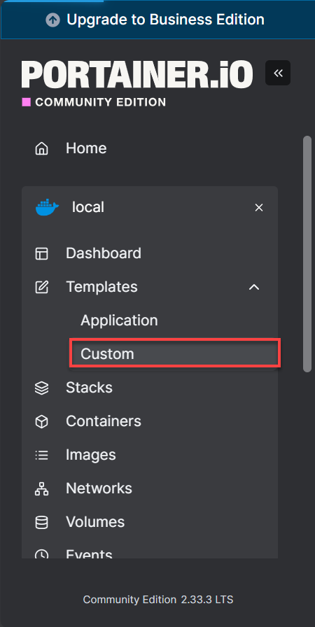Open the Networks page

[99, 488]
